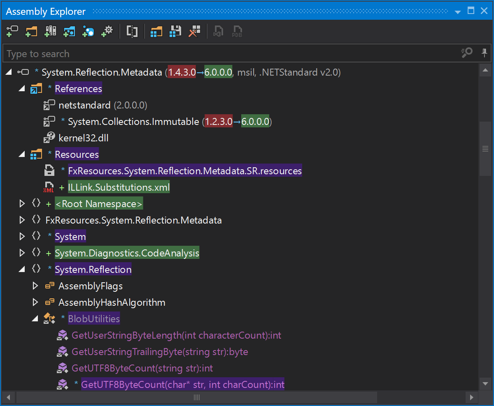Open the assembly list folder icon
494x406 pixels.
[x=156, y=31]
